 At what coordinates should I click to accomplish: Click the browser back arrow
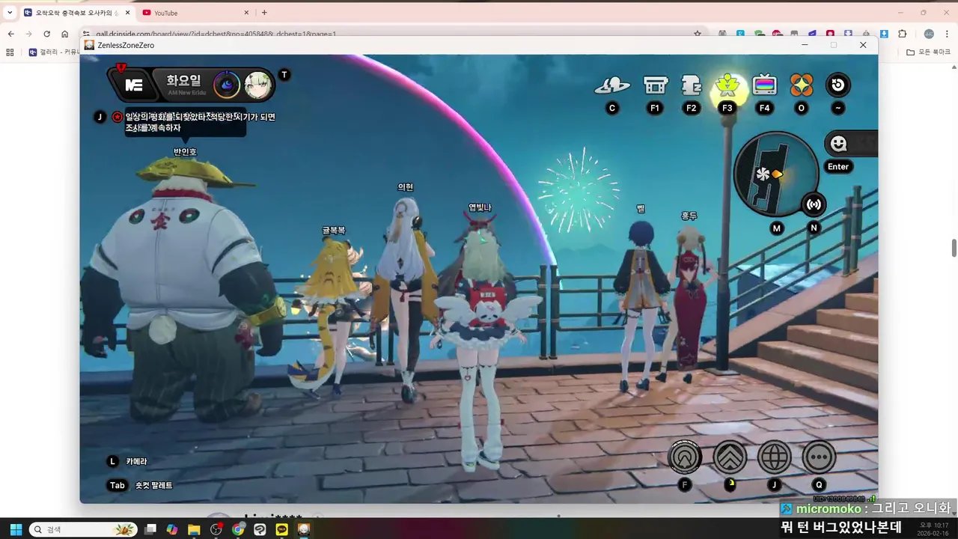coord(10,34)
